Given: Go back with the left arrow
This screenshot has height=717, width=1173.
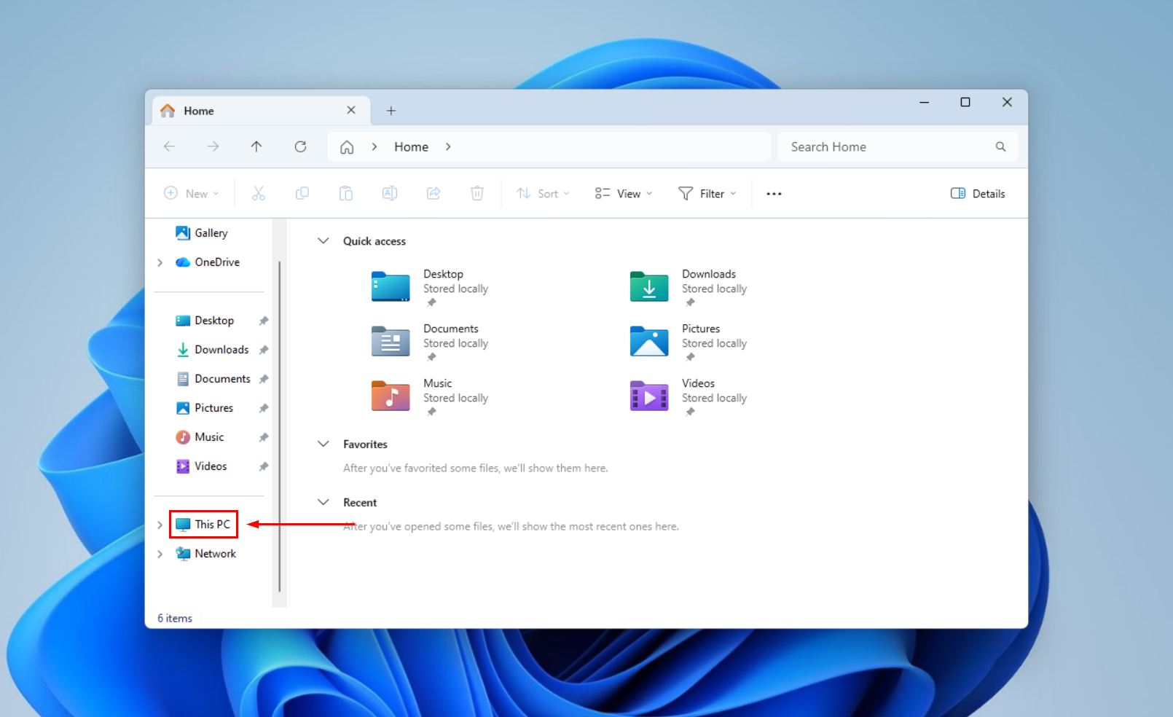Looking at the screenshot, I should [169, 146].
